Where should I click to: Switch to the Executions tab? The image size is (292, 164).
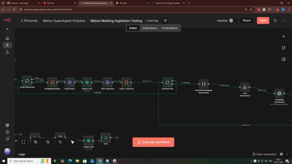pos(150,28)
